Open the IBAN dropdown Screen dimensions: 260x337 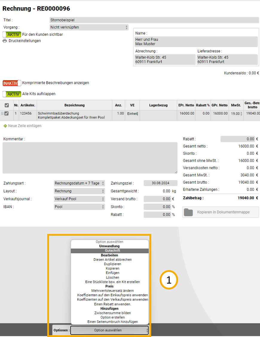coord(79,207)
